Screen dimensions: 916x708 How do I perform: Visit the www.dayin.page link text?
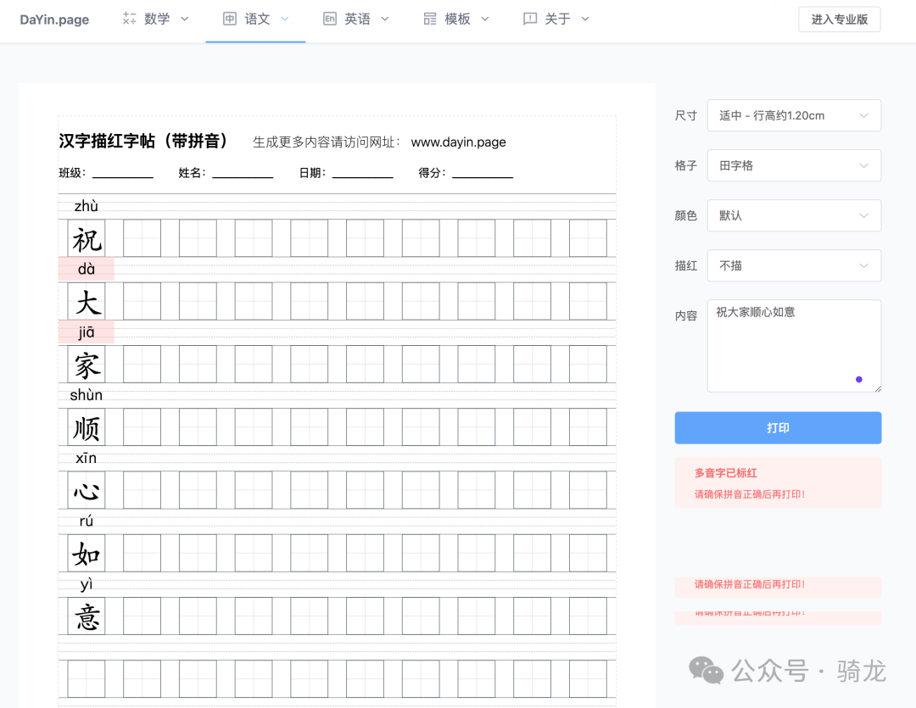point(458,142)
